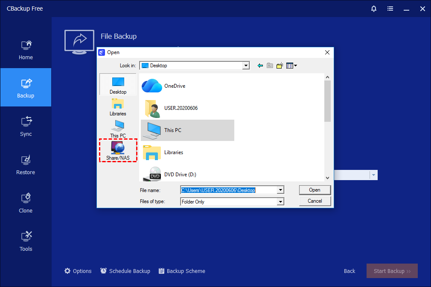
Task: Expand the Files of type dropdown
Action: coord(280,202)
